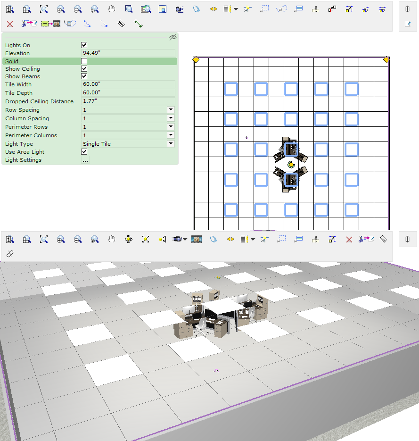419x441 pixels.
Task: Click the dashed rectangle selection icon in plan toolbar
Action: tap(264, 9)
